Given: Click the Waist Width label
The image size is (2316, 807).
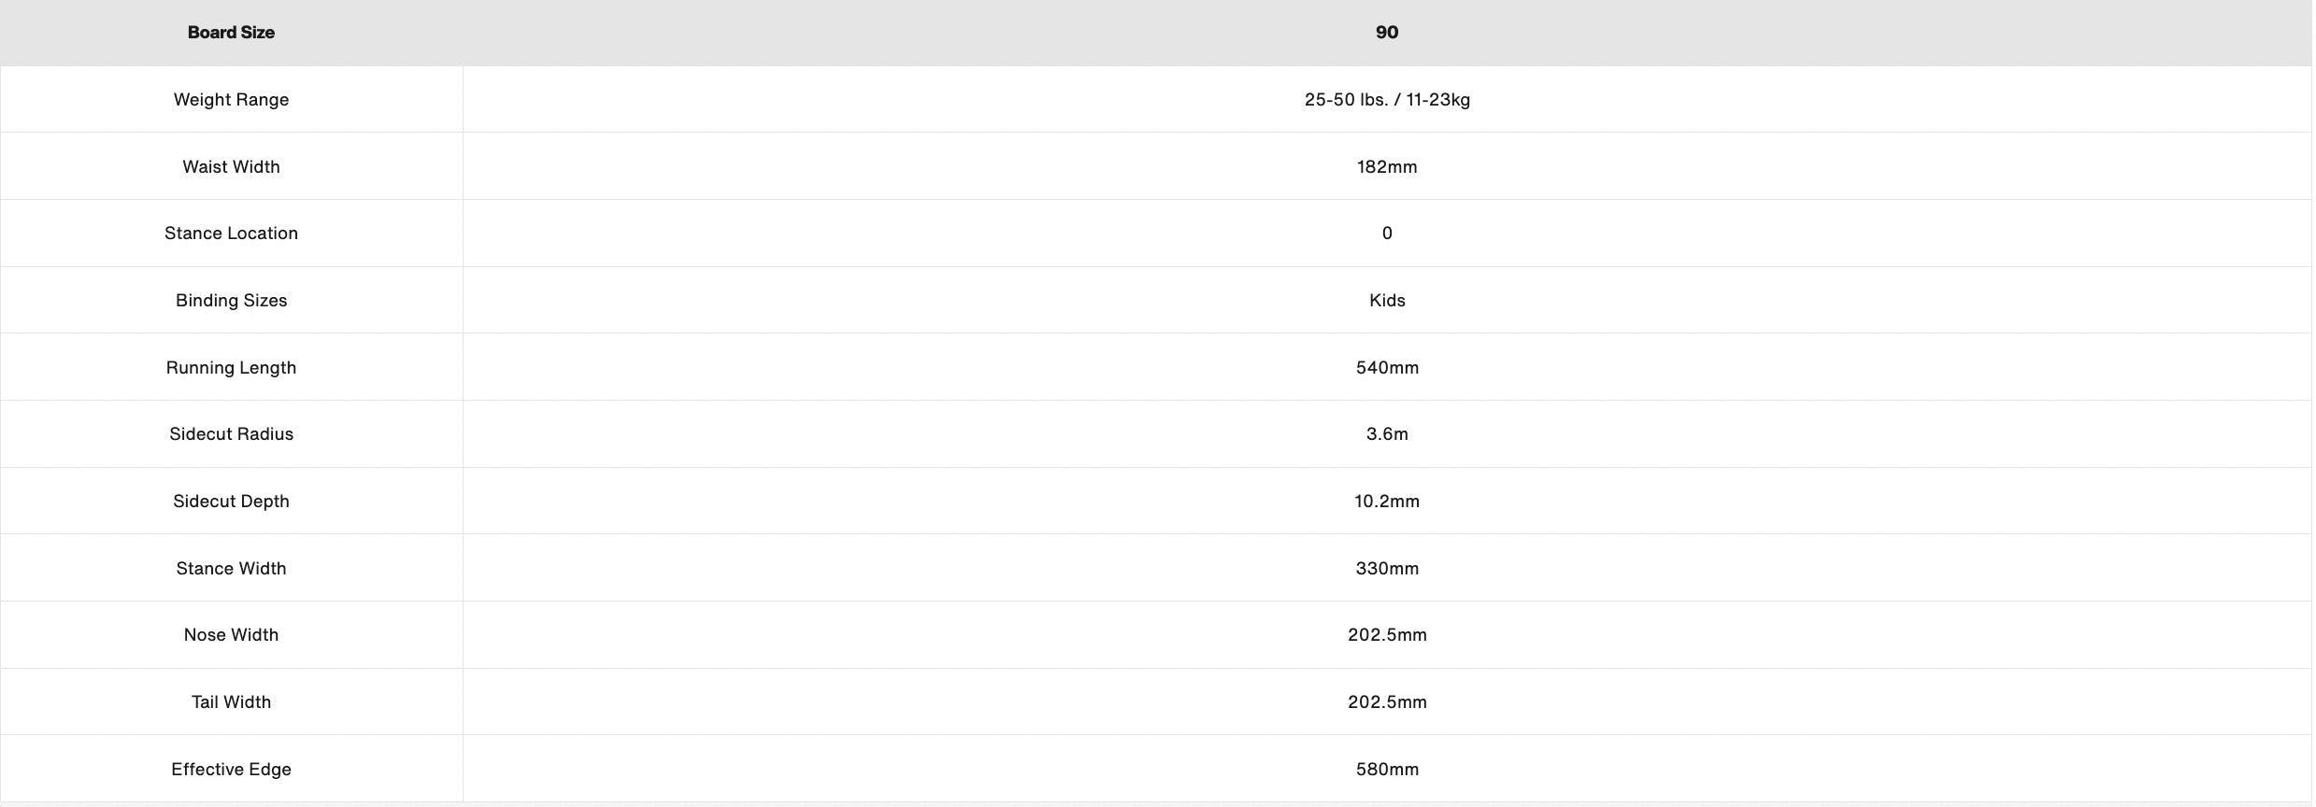Looking at the screenshot, I should 231,167.
